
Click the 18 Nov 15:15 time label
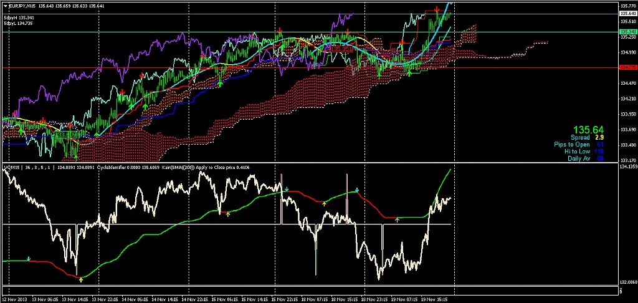click(345, 300)
